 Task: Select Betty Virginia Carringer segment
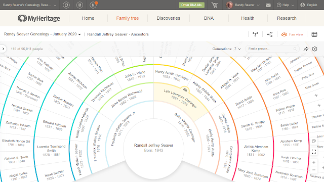[184, 127]
